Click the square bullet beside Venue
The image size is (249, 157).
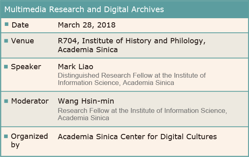tap(6, 41)
